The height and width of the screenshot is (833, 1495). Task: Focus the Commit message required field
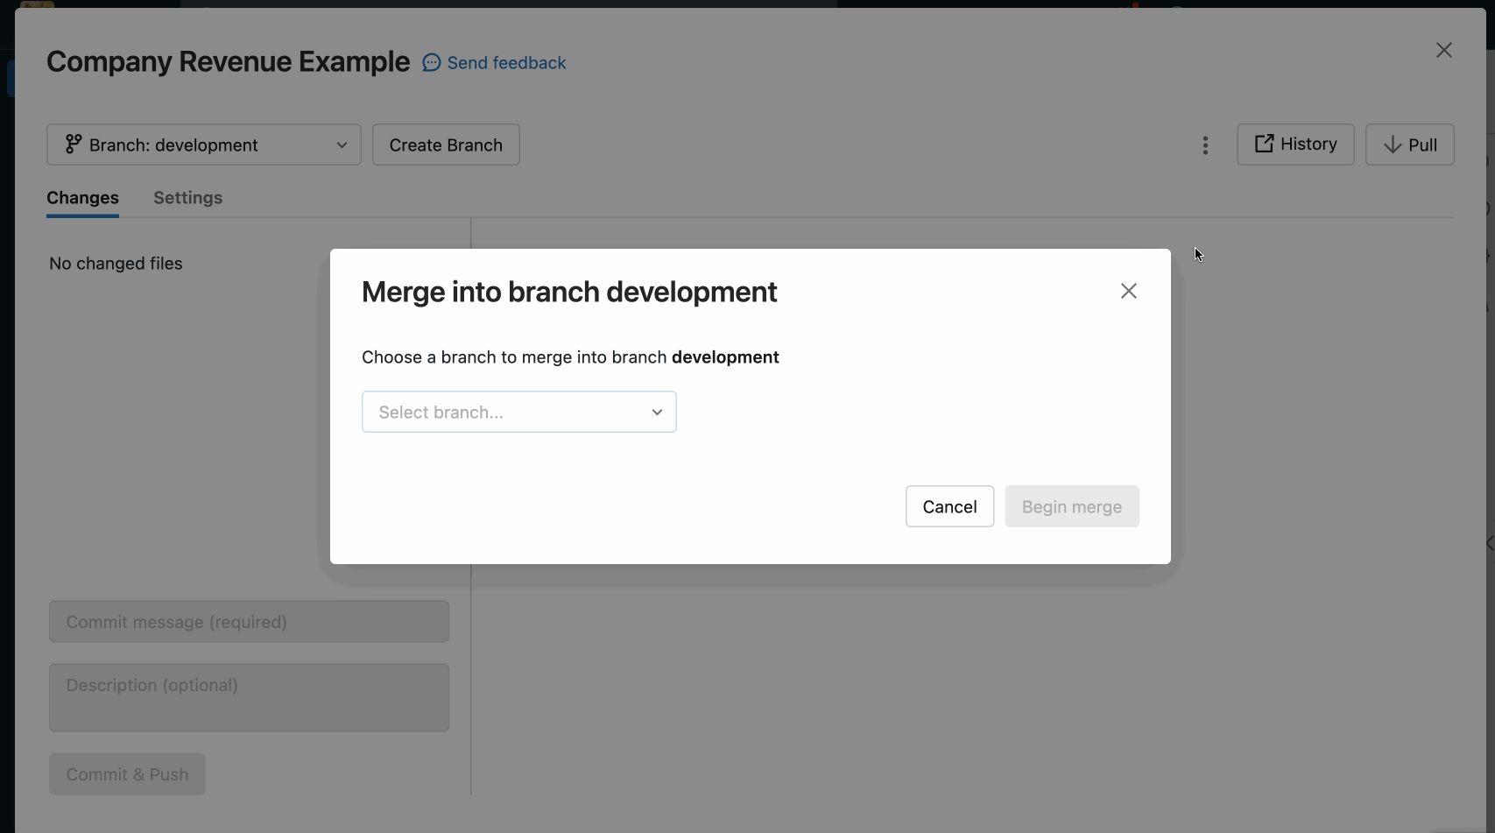[249, 621]
